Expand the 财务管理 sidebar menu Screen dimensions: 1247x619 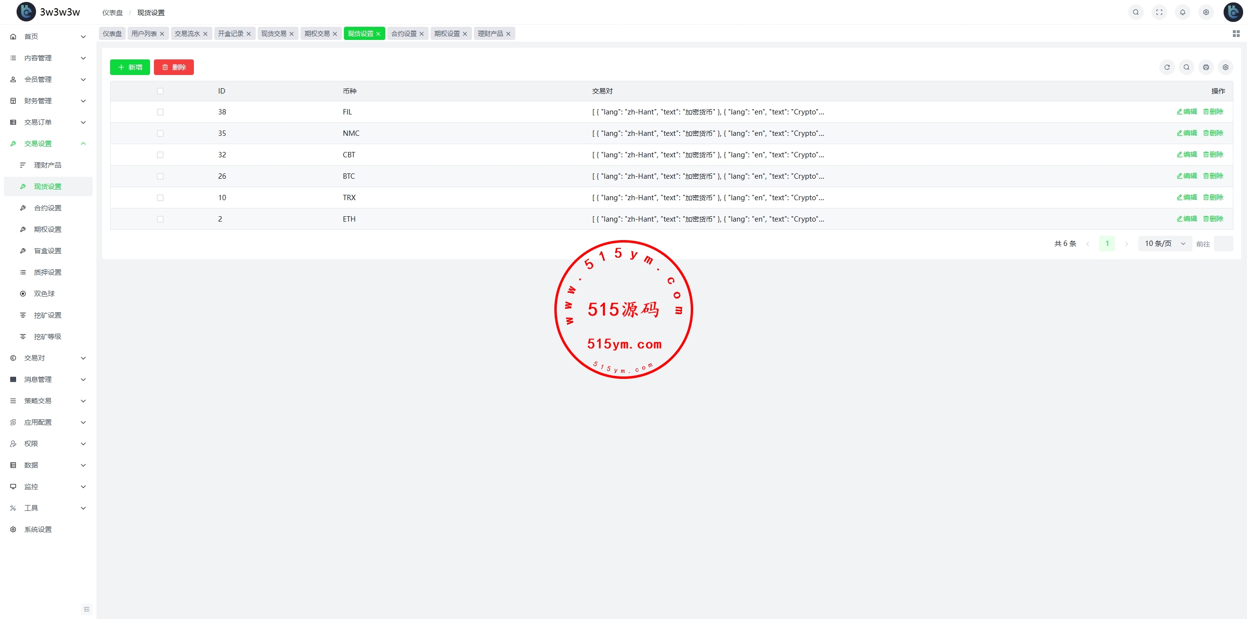(x=48, y=101)
